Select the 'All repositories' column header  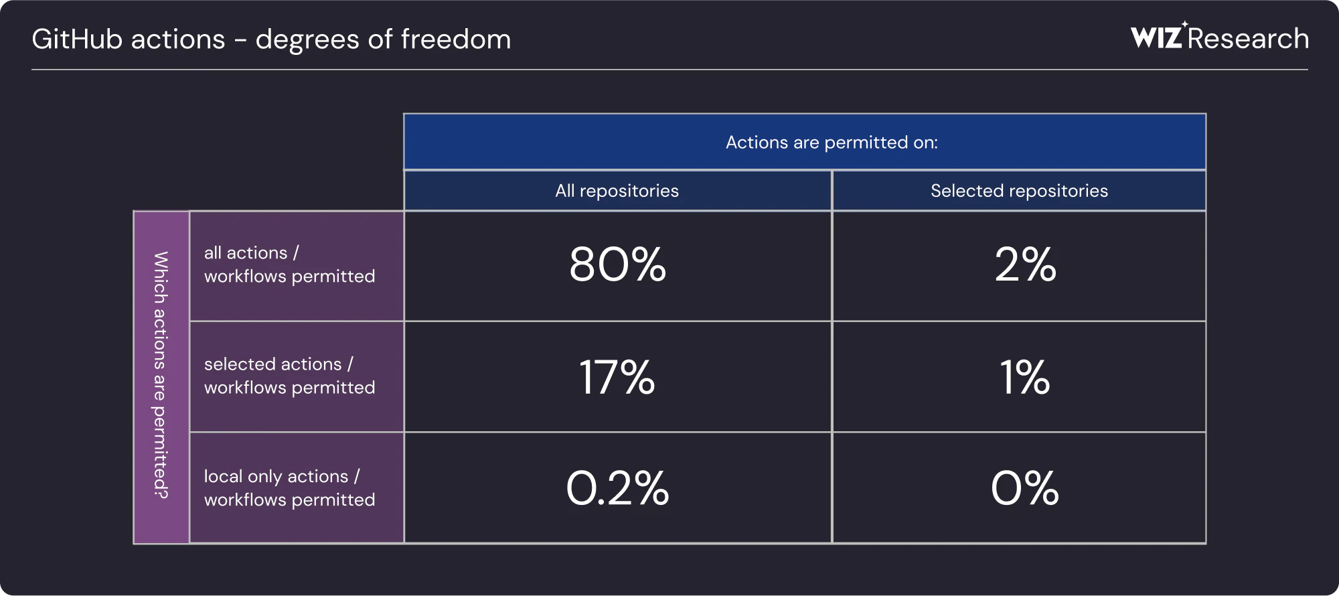click(617, 191)
